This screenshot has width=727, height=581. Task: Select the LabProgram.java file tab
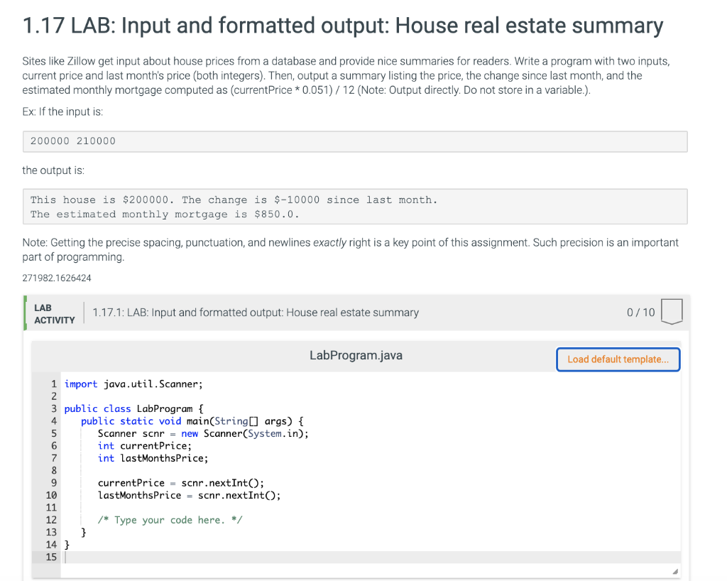[356, 355]
